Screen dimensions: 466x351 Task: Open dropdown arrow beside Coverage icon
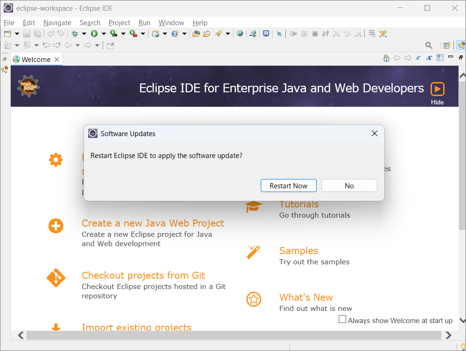pos(123,34)
